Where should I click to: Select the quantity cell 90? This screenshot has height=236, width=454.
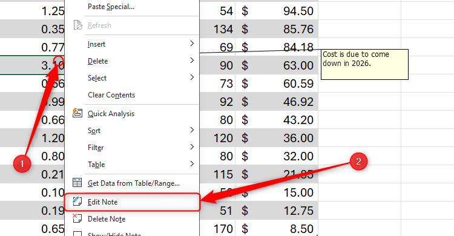coord(217,65)
